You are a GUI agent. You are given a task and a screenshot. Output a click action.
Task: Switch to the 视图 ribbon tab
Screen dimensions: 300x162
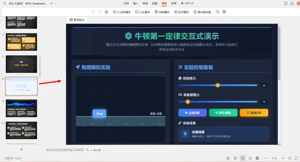pyautogui.click(x=154, y=3)
